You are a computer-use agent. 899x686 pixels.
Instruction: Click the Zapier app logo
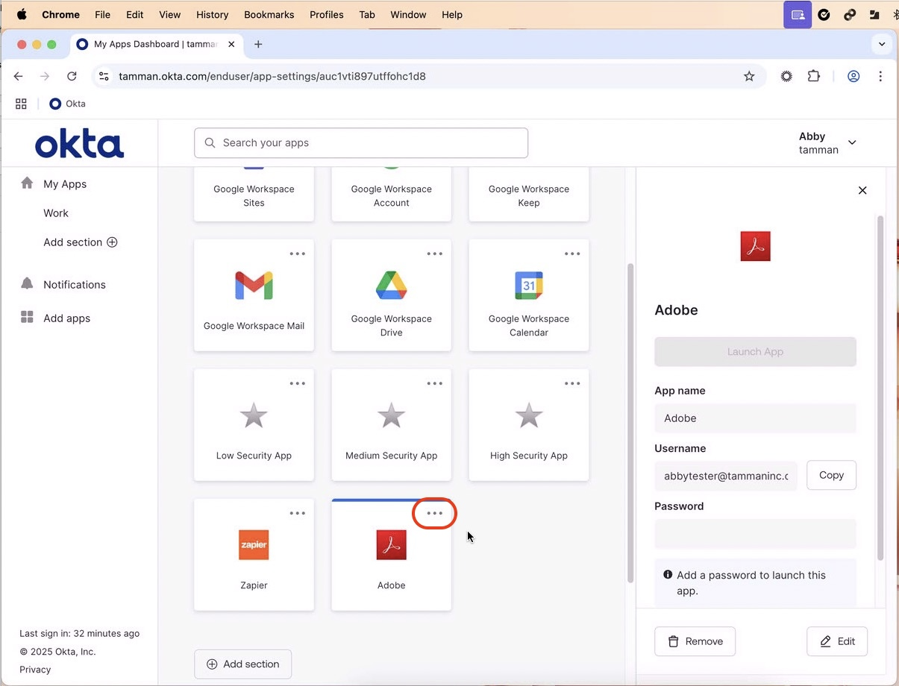[254, 545]
